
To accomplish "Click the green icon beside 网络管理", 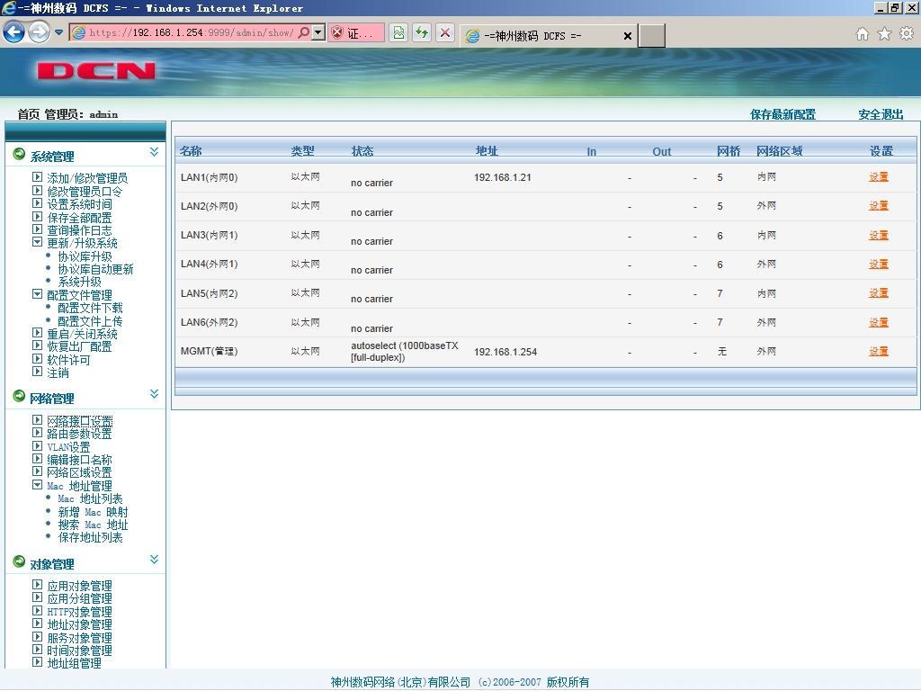I will tap(19, 397).
